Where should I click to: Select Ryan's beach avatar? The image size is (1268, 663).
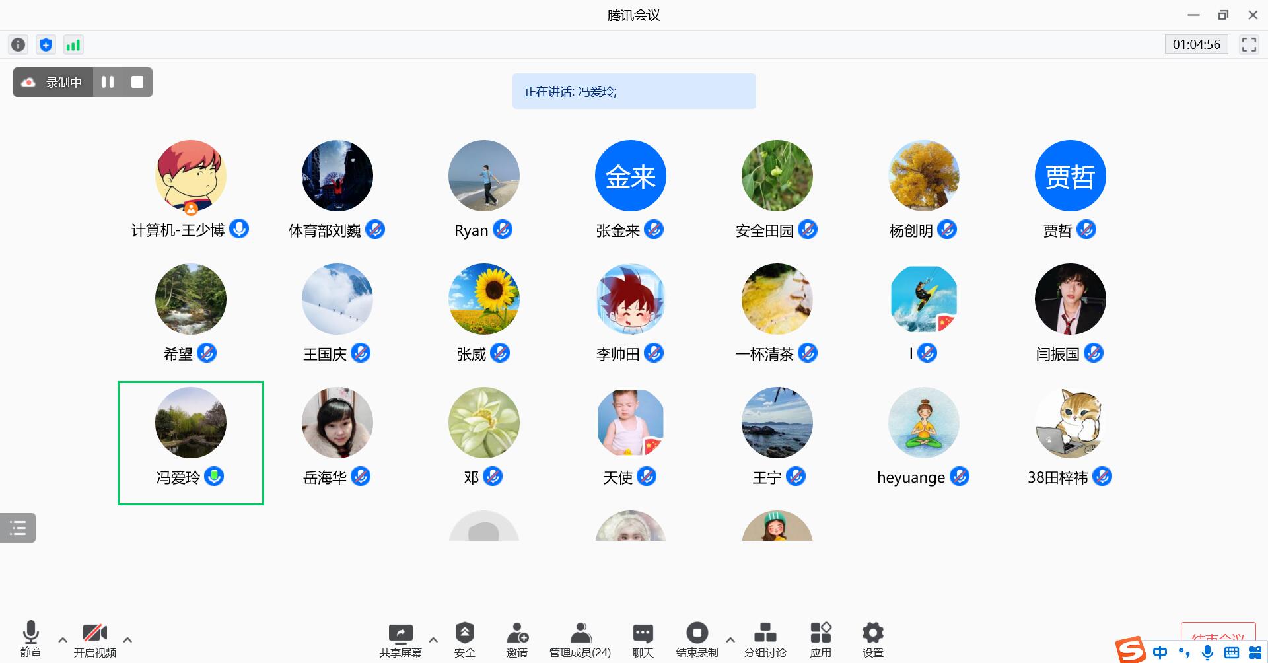[x=484, y=176]
